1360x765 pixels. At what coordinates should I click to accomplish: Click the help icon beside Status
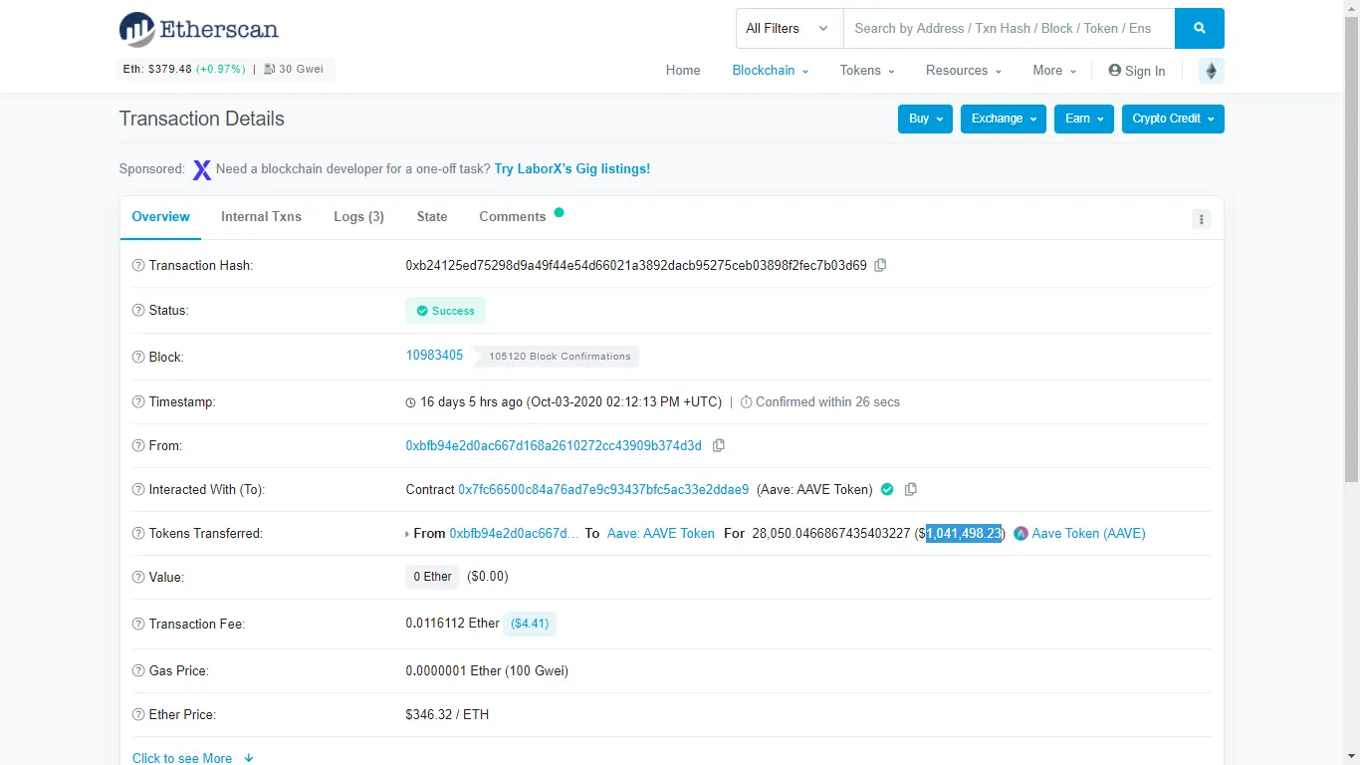(138, 311)
